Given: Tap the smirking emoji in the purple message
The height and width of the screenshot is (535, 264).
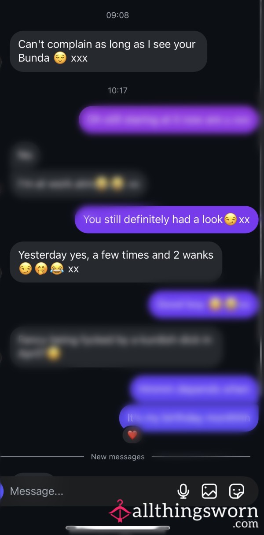Looking at the screenshot, I should (x=230, y=219).
